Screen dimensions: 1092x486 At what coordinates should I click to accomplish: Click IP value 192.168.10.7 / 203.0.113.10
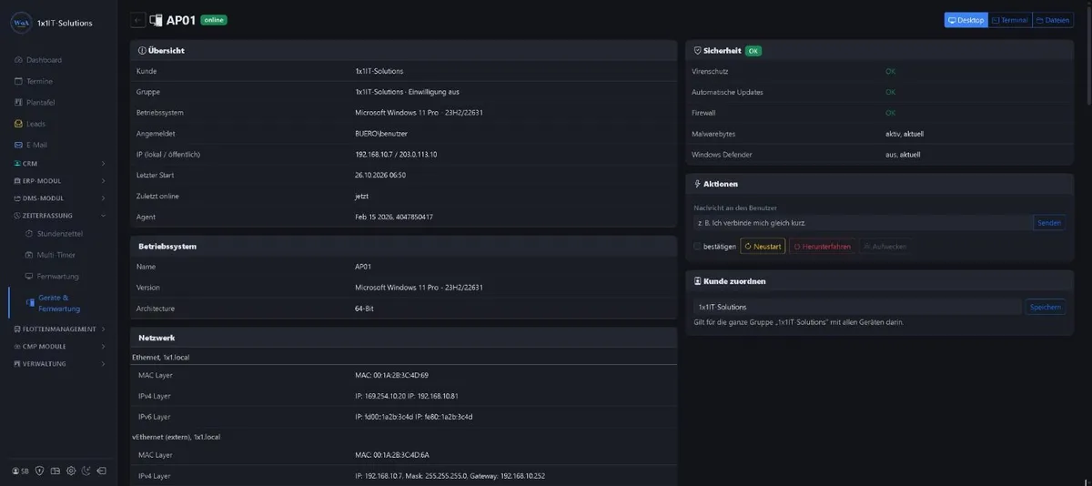pos(396,155)
